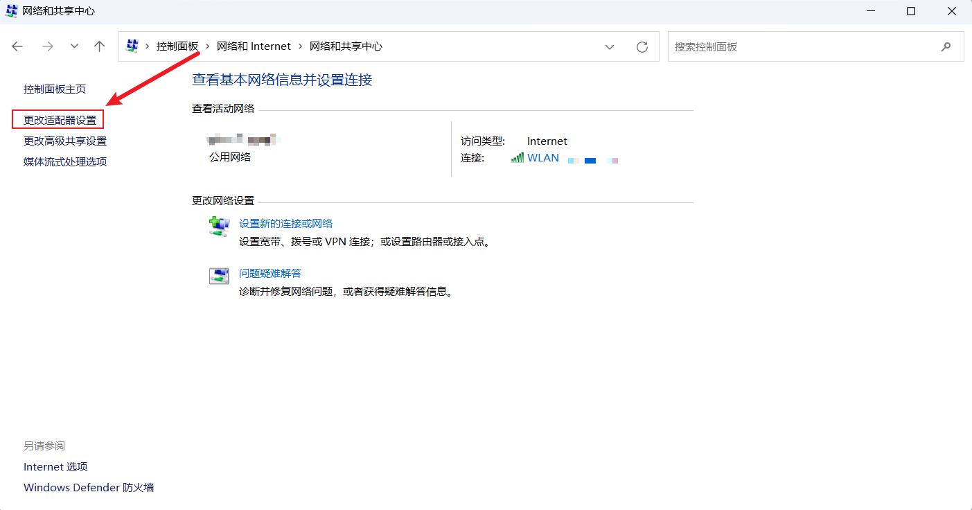Viewport: 972px width, 510px height.
Task: Click the control panel icon in address bar
Action: 132,46
